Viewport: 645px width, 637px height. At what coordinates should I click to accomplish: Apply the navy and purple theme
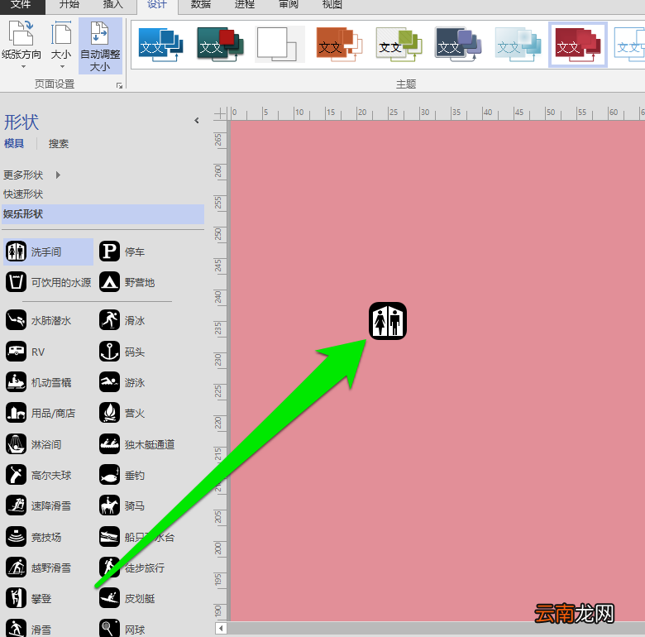(x=458, y=45)
